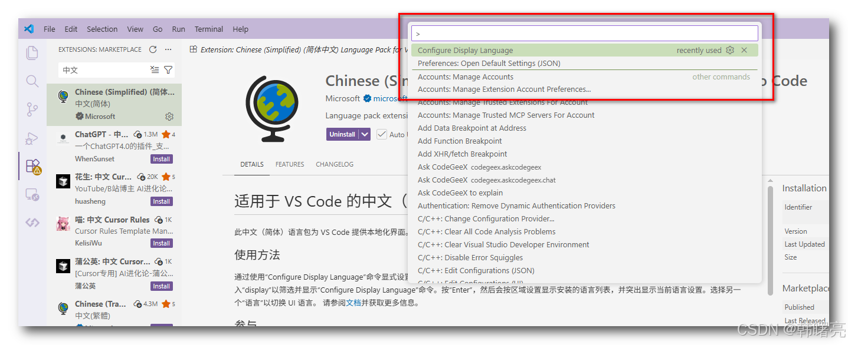Open the CodeGeeX sidebar icon
The height and width of the screenshot is (345, 848).
point(32,223)
